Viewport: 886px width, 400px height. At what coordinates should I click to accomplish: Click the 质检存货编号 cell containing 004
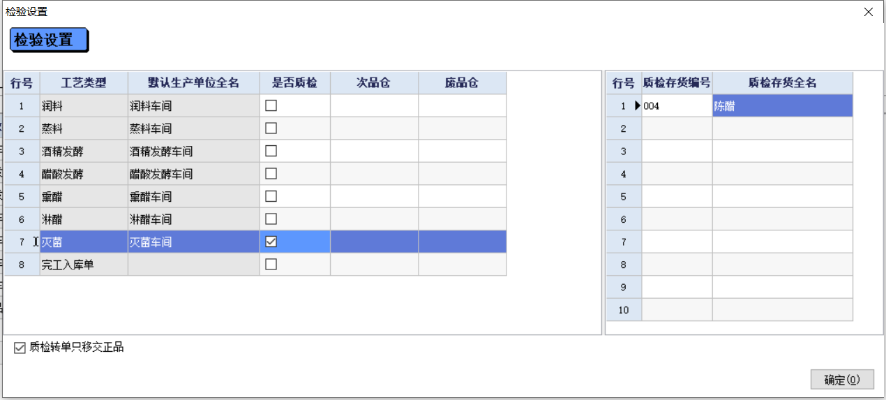[x=677, y=106]
